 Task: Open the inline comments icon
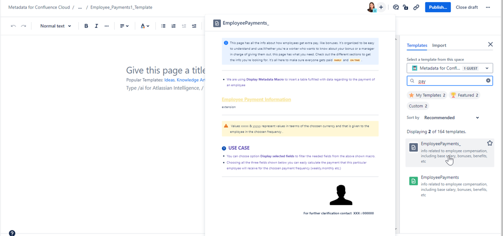click(x=396, y=8)
